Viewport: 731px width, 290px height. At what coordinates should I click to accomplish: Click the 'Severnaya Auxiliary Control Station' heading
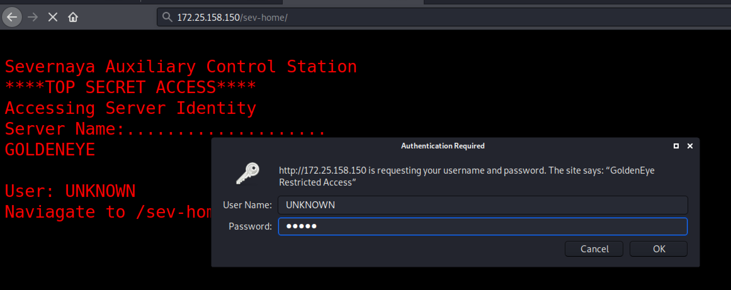click(181, 66)
